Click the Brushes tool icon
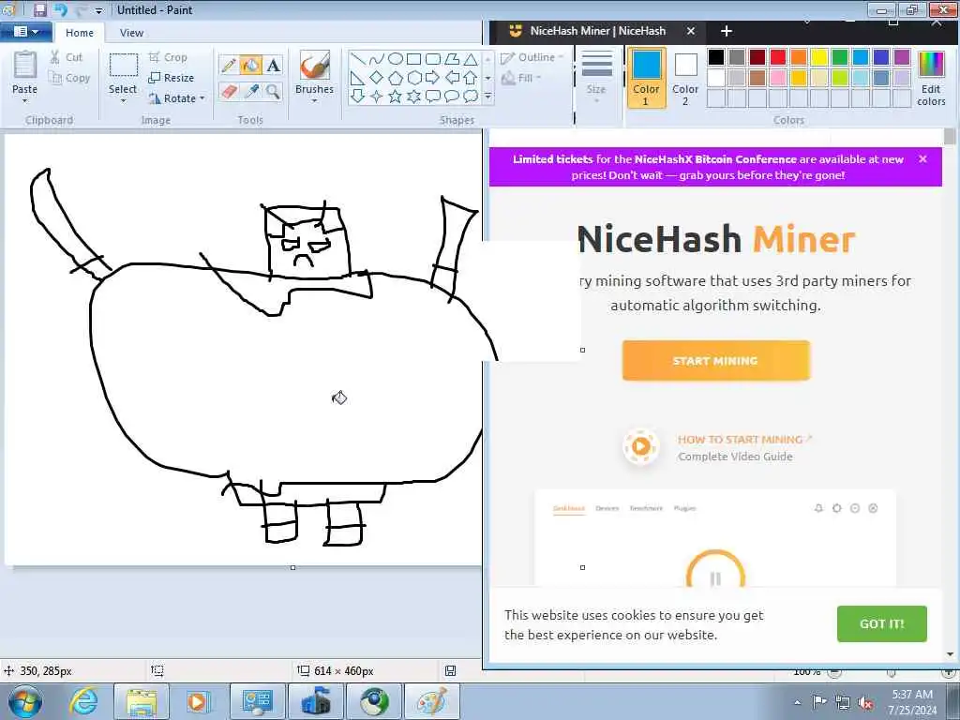960x720 pixels. (x=314, y=65)
